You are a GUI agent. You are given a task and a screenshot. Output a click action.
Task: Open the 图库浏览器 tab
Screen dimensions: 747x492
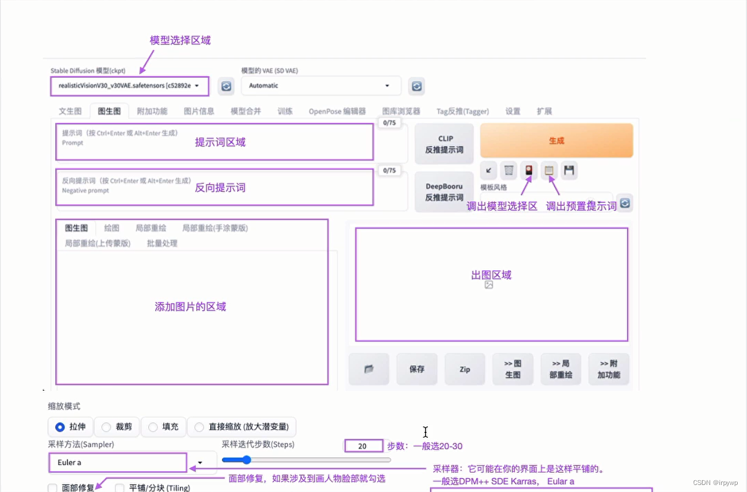pos(402,111)
